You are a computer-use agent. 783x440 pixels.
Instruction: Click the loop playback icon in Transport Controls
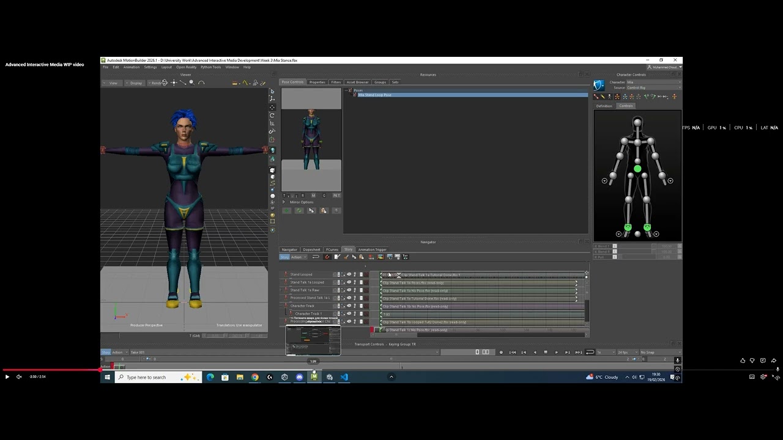click(590, 352)
